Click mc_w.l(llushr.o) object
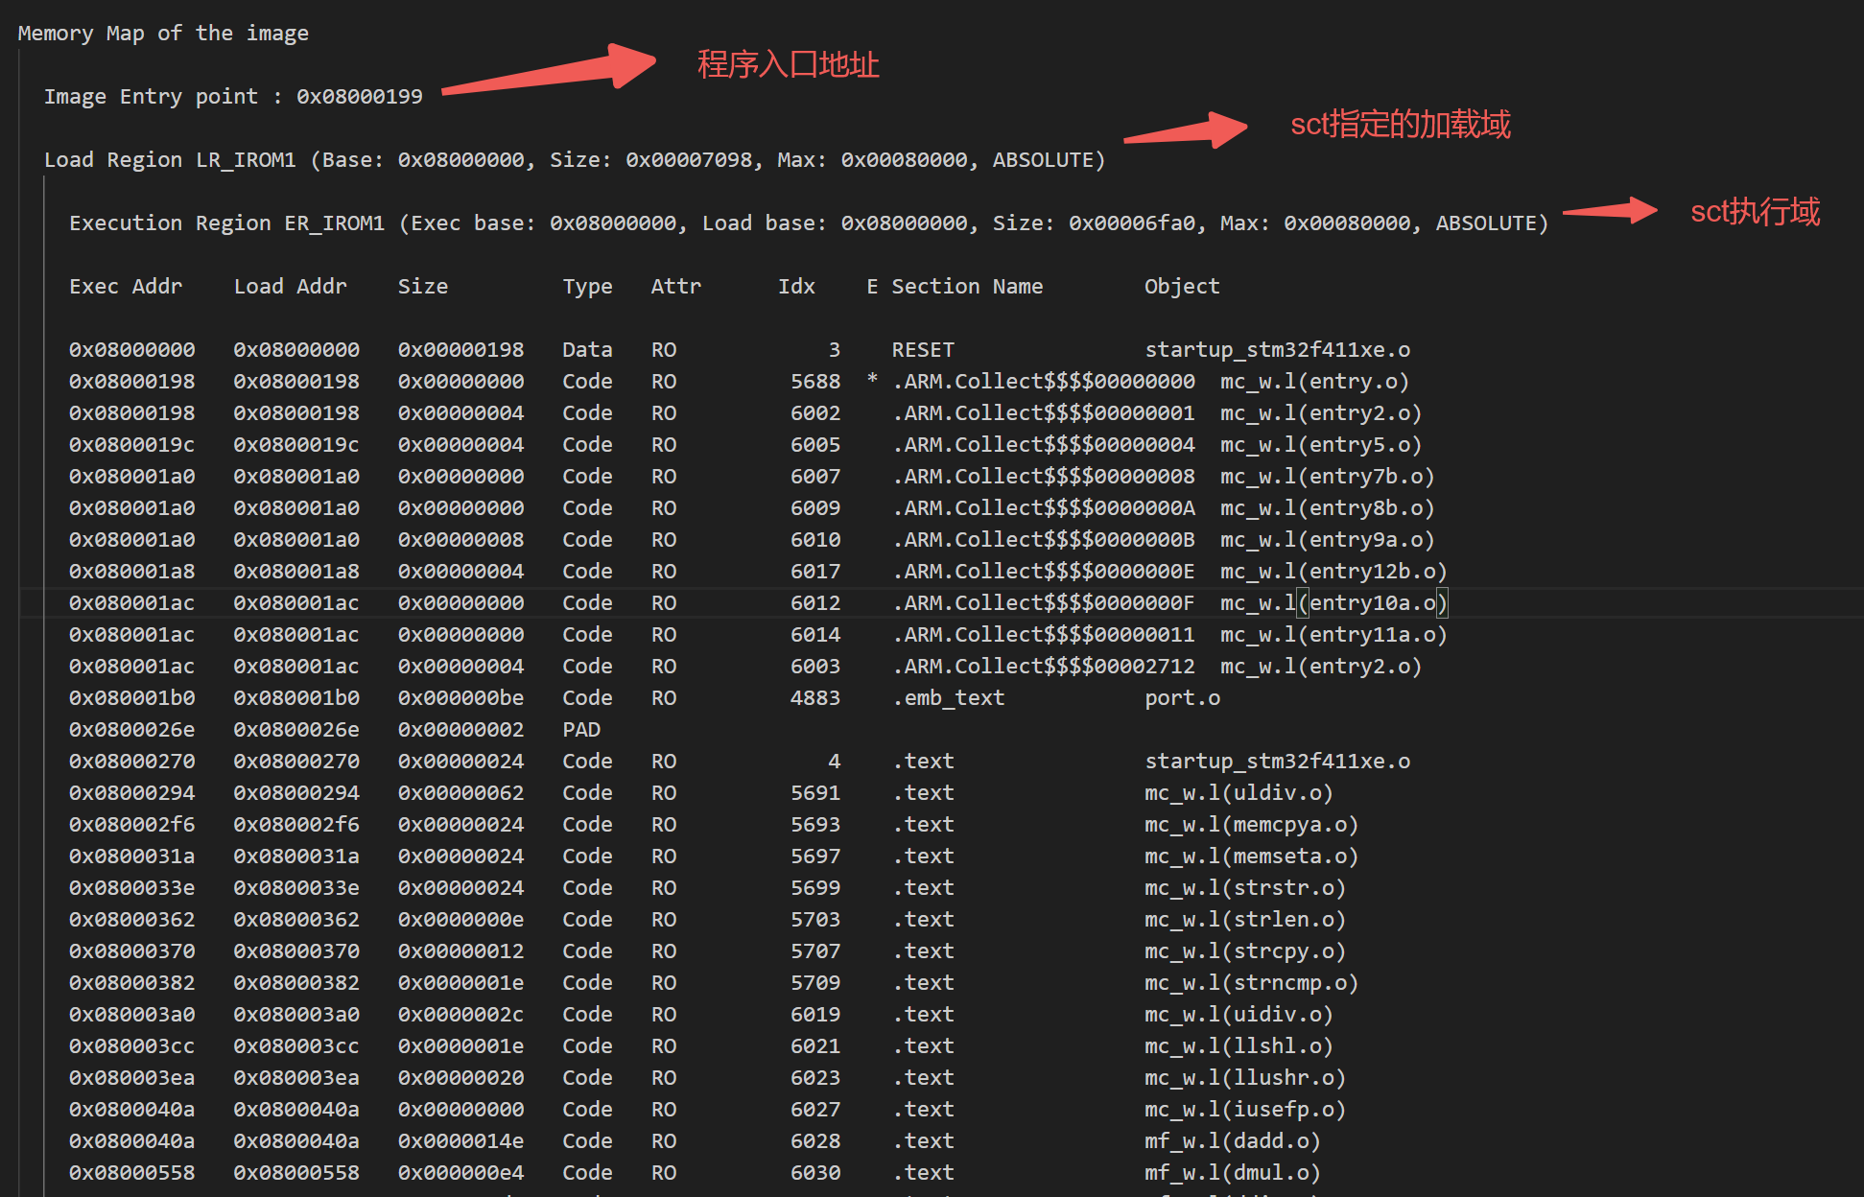Image resolution: width=1864 pixels, height=1197 pixels. point(1245,1078)
